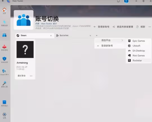Click the Armstrong account name
The image size is (152, 122).
point(22,63)
